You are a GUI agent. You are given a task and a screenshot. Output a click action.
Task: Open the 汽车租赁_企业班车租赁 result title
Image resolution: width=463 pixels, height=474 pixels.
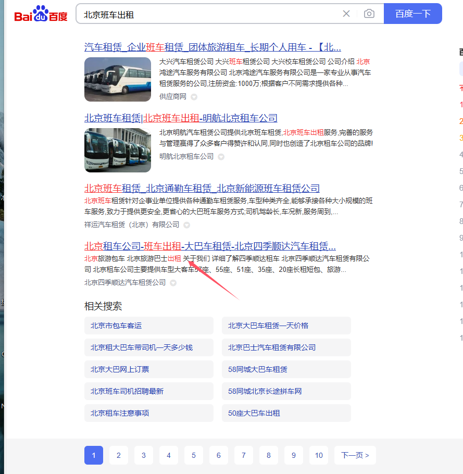point(212,47)
